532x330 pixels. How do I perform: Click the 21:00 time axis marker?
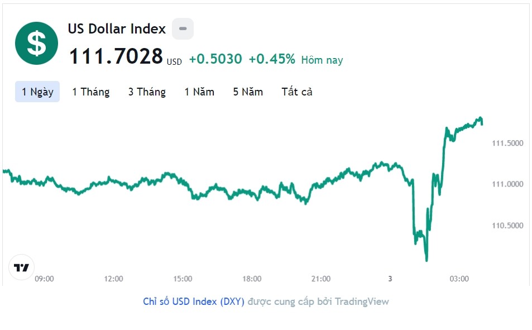pyautogui.click(x=321, y=279)
